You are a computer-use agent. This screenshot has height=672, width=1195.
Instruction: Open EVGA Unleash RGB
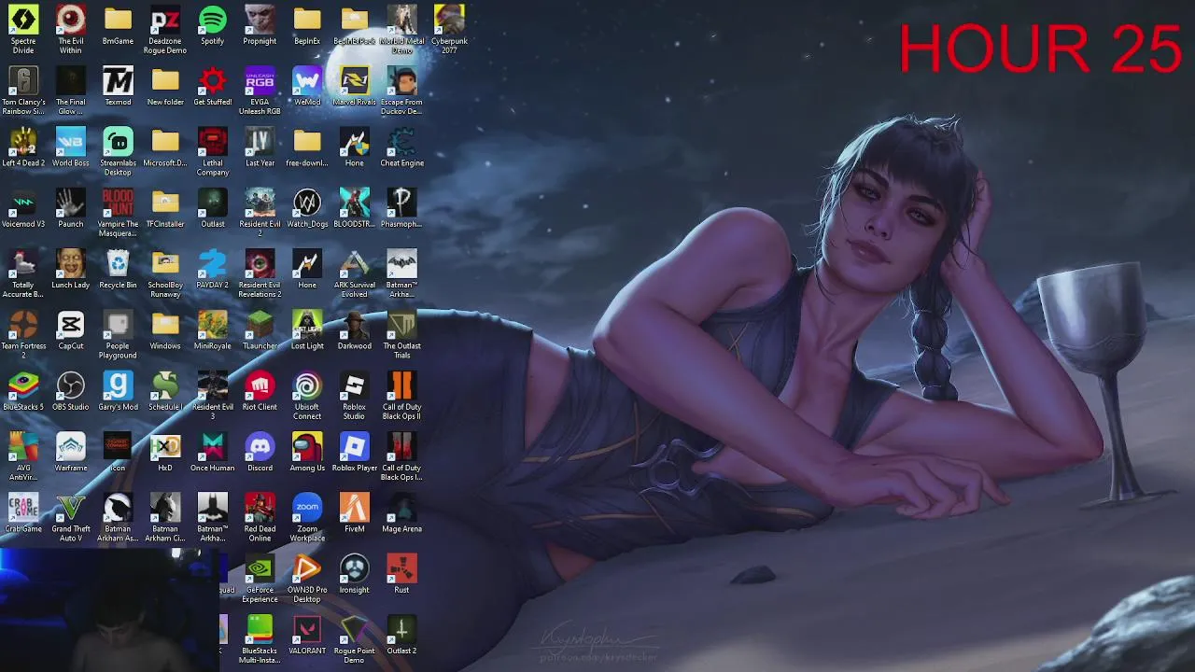(x=260, y=81)
